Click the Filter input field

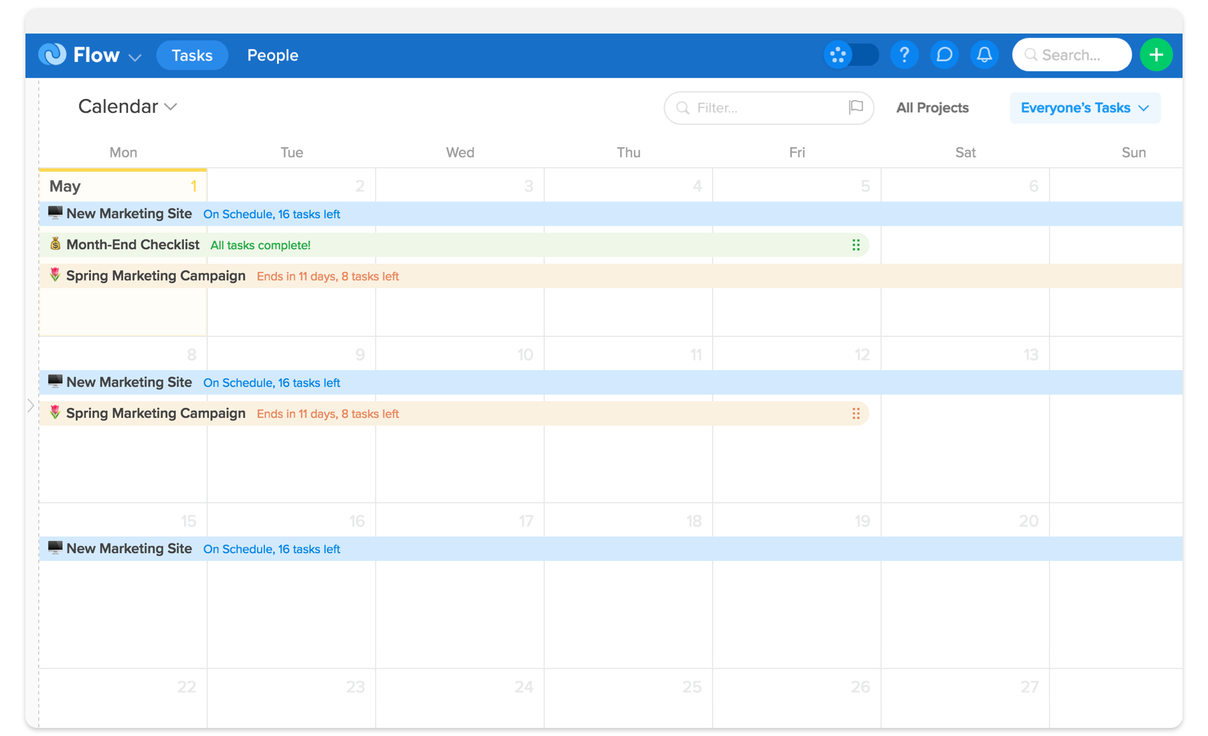[769, 108]
